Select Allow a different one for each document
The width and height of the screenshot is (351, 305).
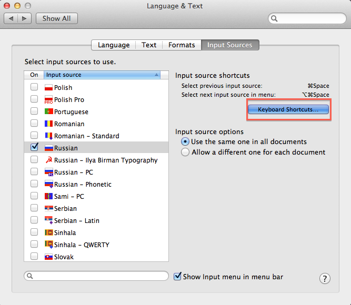tap(185, 152)
